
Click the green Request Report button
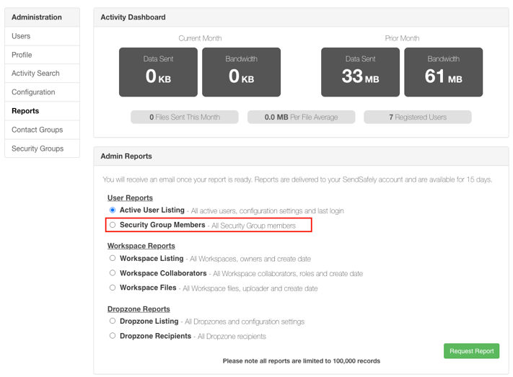(x=471, y=351)
